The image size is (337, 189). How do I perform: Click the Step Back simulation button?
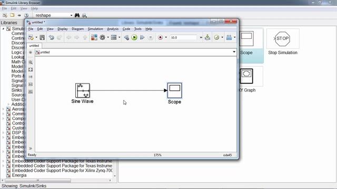tap(126, 37)
